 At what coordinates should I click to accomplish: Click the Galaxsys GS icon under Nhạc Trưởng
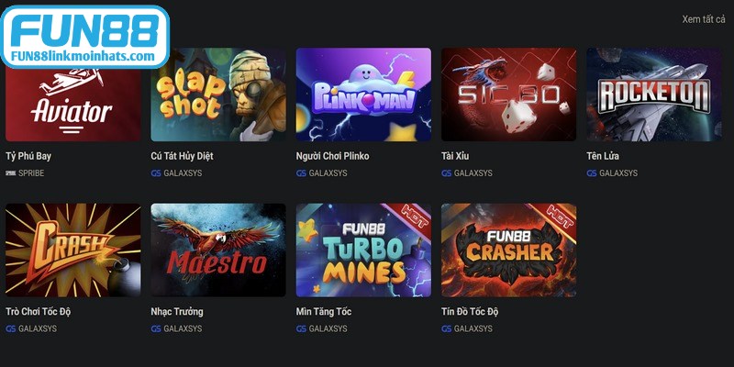[x=156, y=328]
